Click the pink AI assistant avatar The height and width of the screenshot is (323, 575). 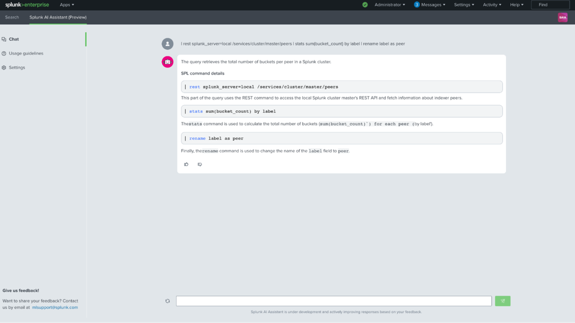point(168,62)
